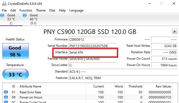Select the blue status orb for D: E: drive

[x=25, y=15]
